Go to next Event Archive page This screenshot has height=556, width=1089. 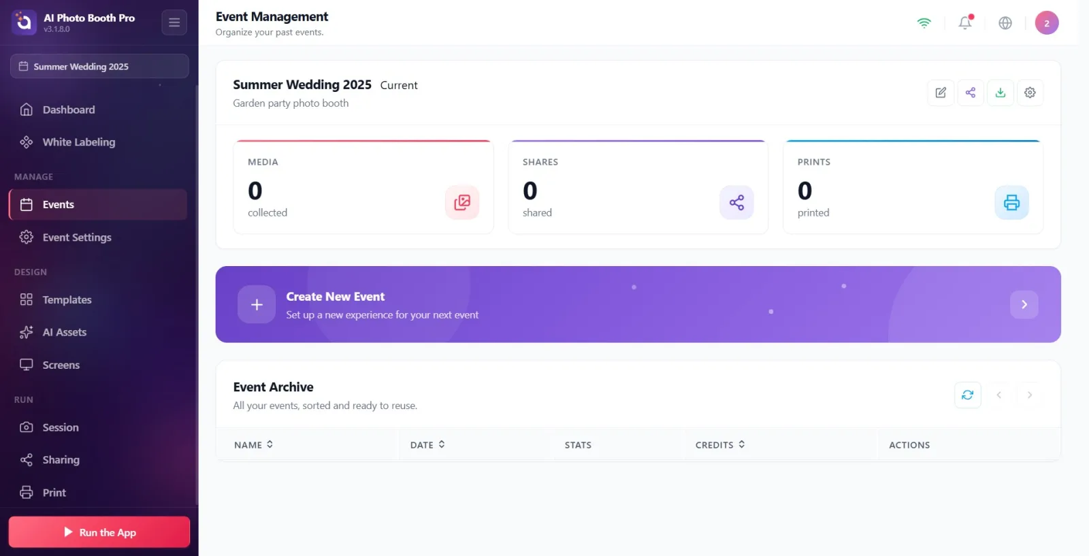pos(1030,395)
